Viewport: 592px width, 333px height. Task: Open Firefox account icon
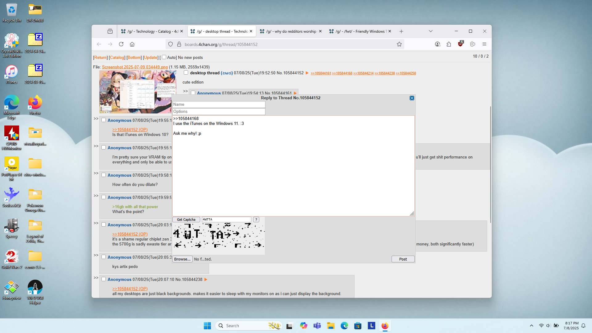438,44
